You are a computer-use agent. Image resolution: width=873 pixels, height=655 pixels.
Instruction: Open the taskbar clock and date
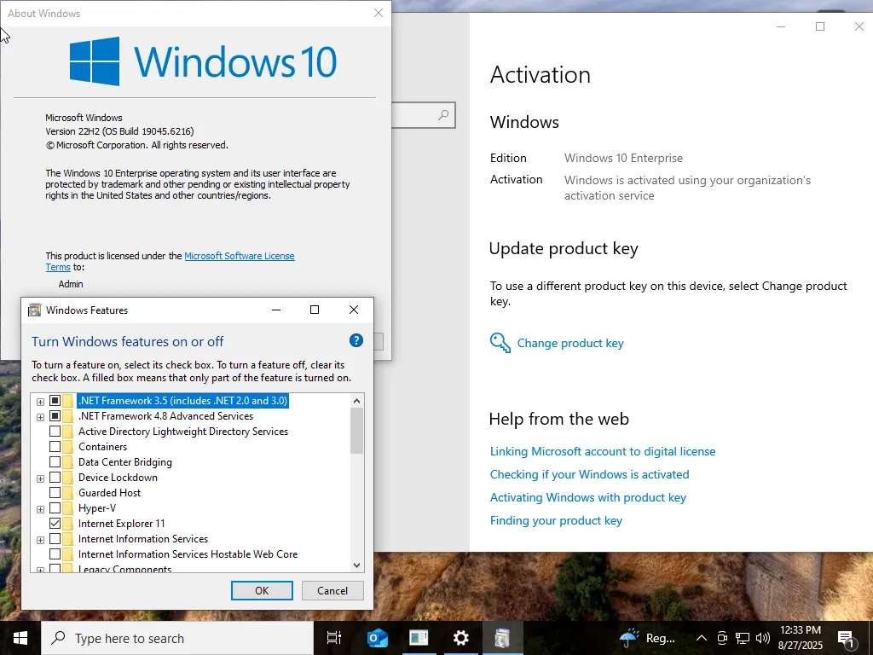(801, 638)
